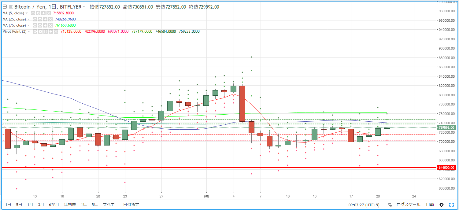Click the red 644000.00 price line label

tap(447, 168)
